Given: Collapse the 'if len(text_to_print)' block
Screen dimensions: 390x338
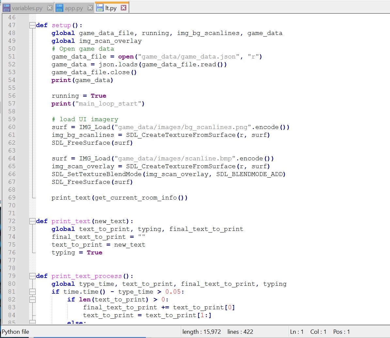Looking at the screenshot, I should 32,299.
